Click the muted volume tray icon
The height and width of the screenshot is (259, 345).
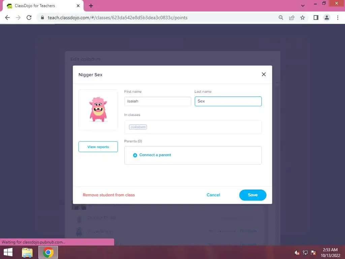tap(297, 253)
